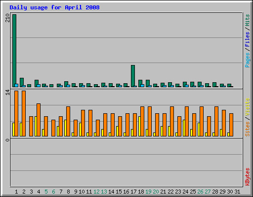Click the cyan pages bar for day 1
Image resolution: width=253 pixels, height=197 pixels.
(x=16, y=86)
